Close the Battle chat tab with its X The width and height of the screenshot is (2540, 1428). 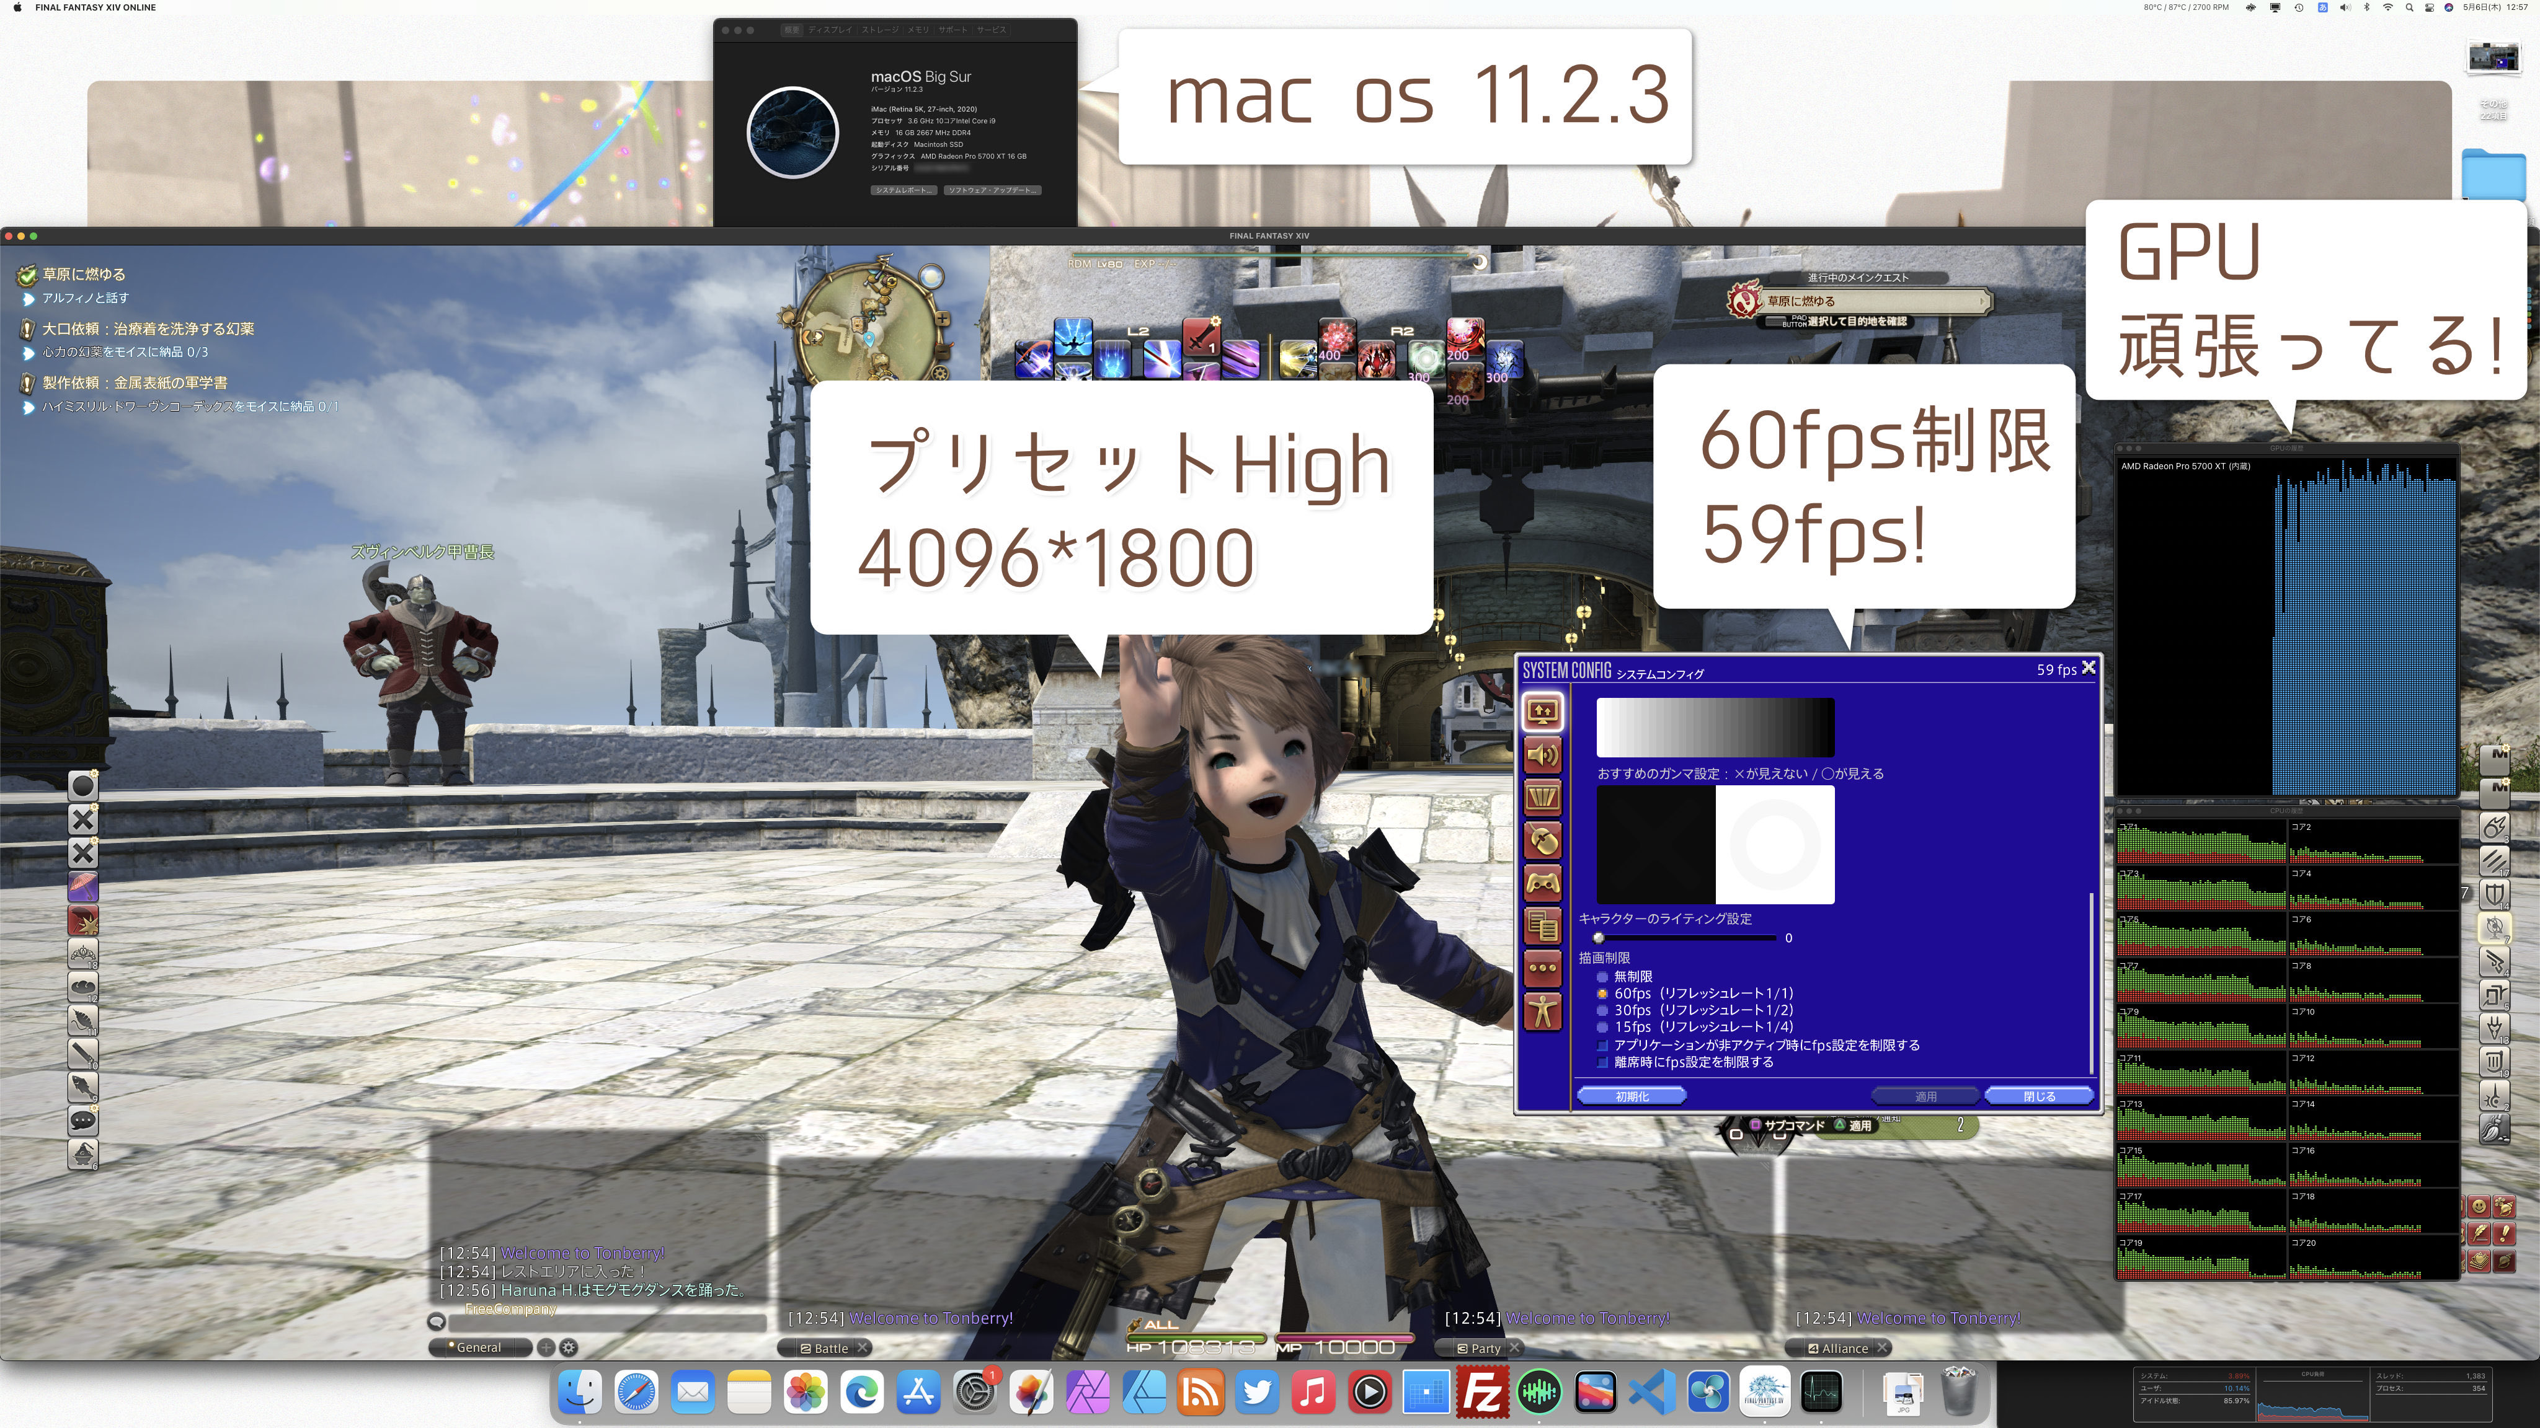(x=862, y=1347)
